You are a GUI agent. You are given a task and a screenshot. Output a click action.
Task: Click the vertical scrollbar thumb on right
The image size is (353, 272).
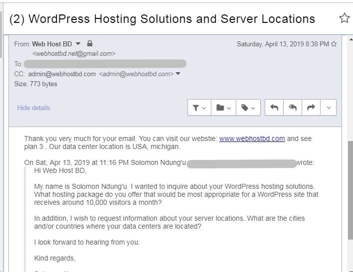351,190
